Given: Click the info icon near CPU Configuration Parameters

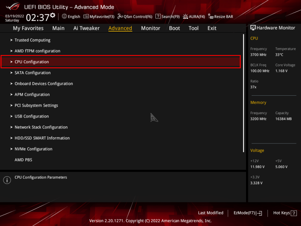Looking at the screenshot, I should (x=7, y=180).
